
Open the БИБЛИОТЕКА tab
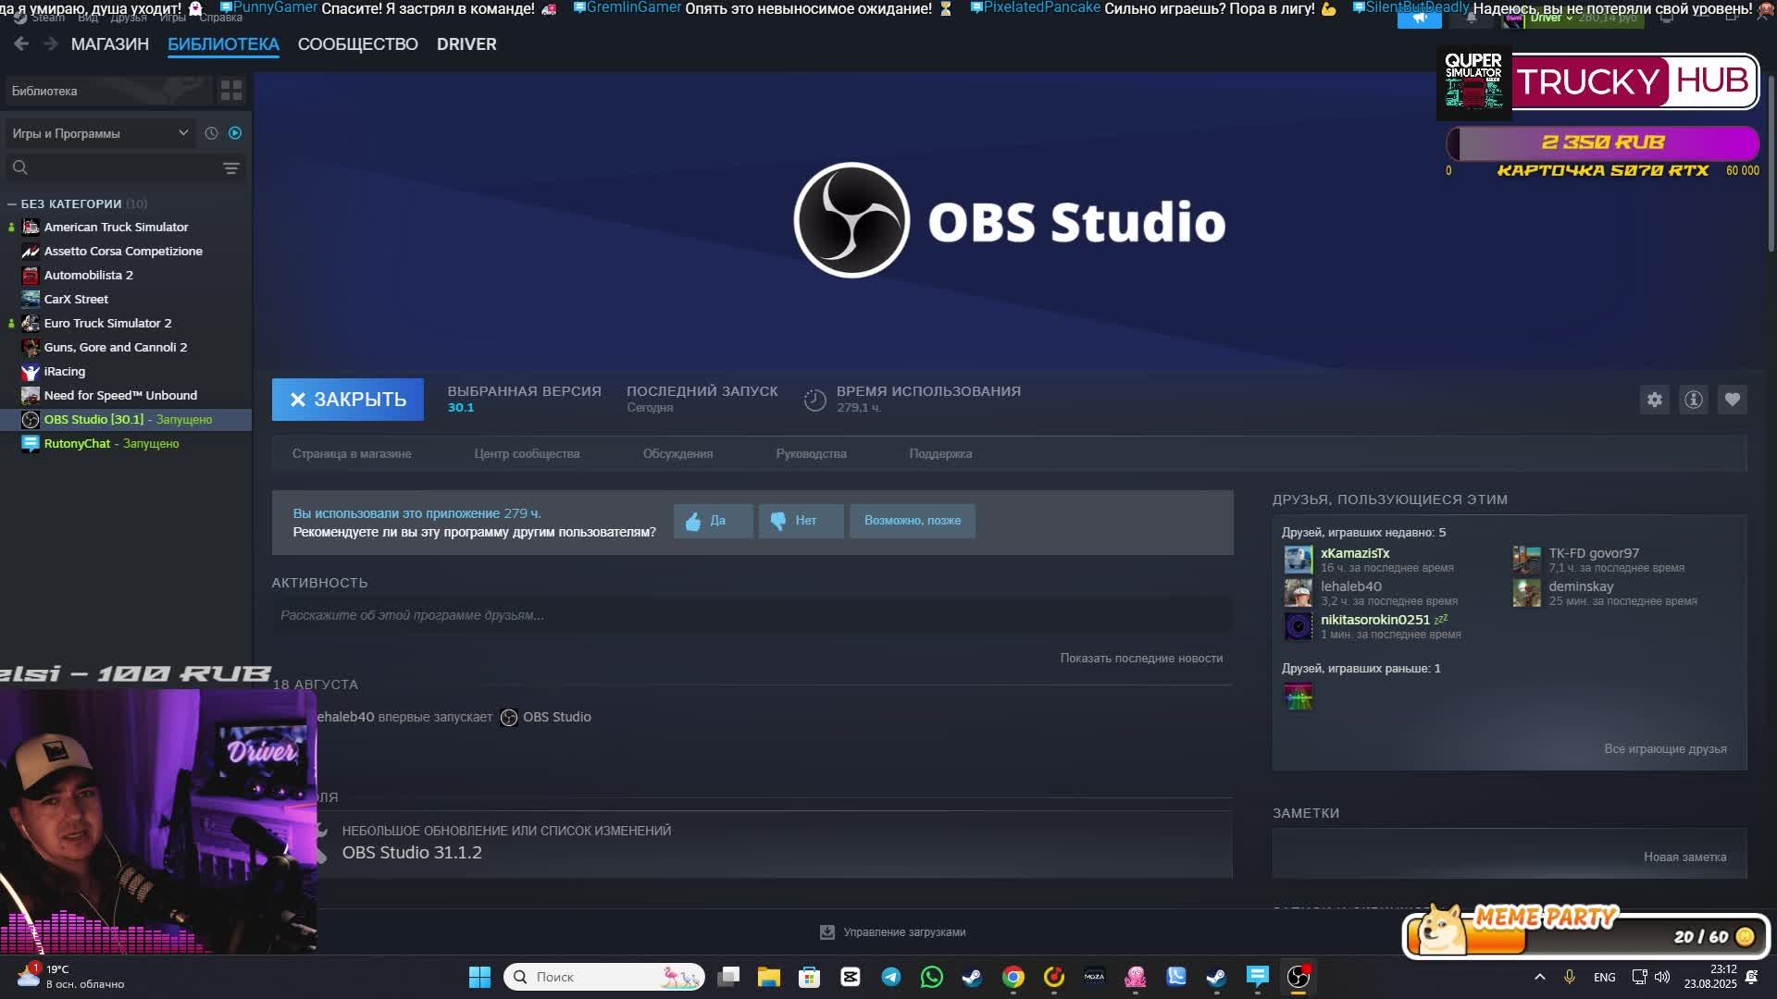223,44
